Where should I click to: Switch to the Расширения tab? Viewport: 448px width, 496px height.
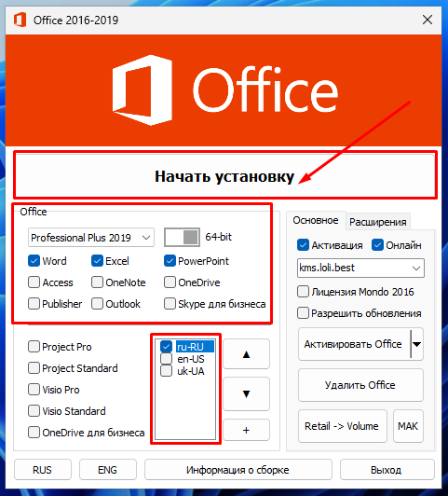[x=377, y=222]
